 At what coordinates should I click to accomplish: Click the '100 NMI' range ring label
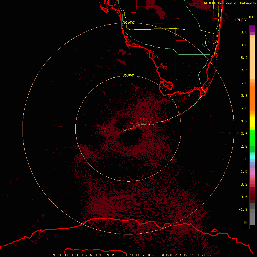[128, 23]
